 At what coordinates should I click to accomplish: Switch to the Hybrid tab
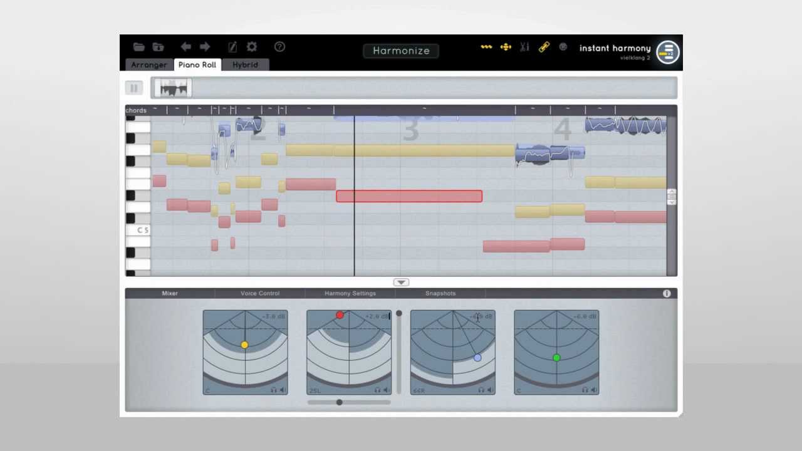click(245, 65)
